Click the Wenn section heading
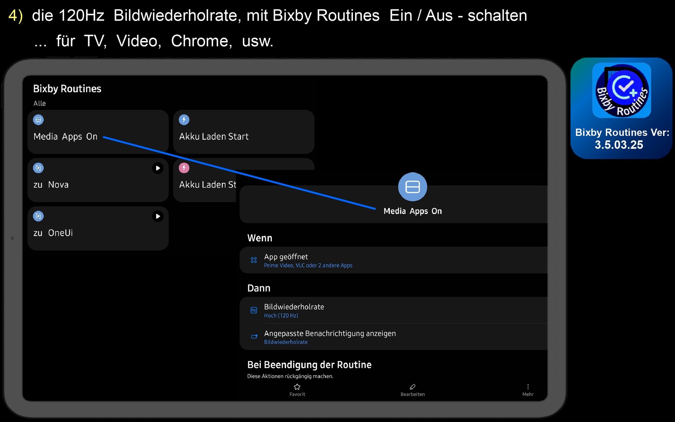 pos(259,238)
